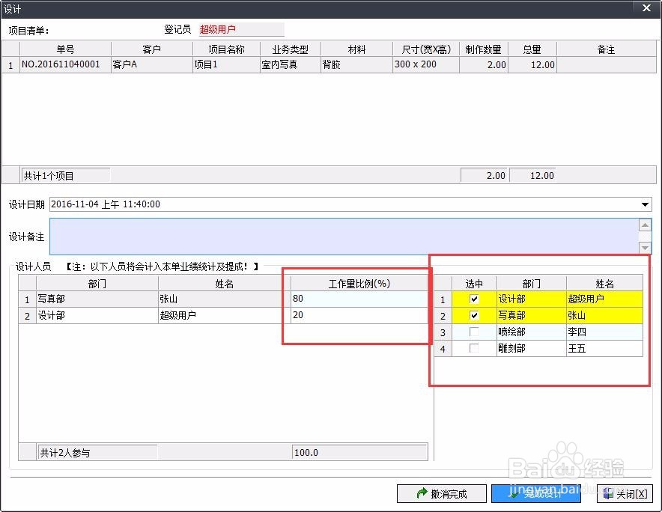The image size is (662, 512).
Task: Click the down scroll arrow beside 设计备注
Action: coord(646,248)
